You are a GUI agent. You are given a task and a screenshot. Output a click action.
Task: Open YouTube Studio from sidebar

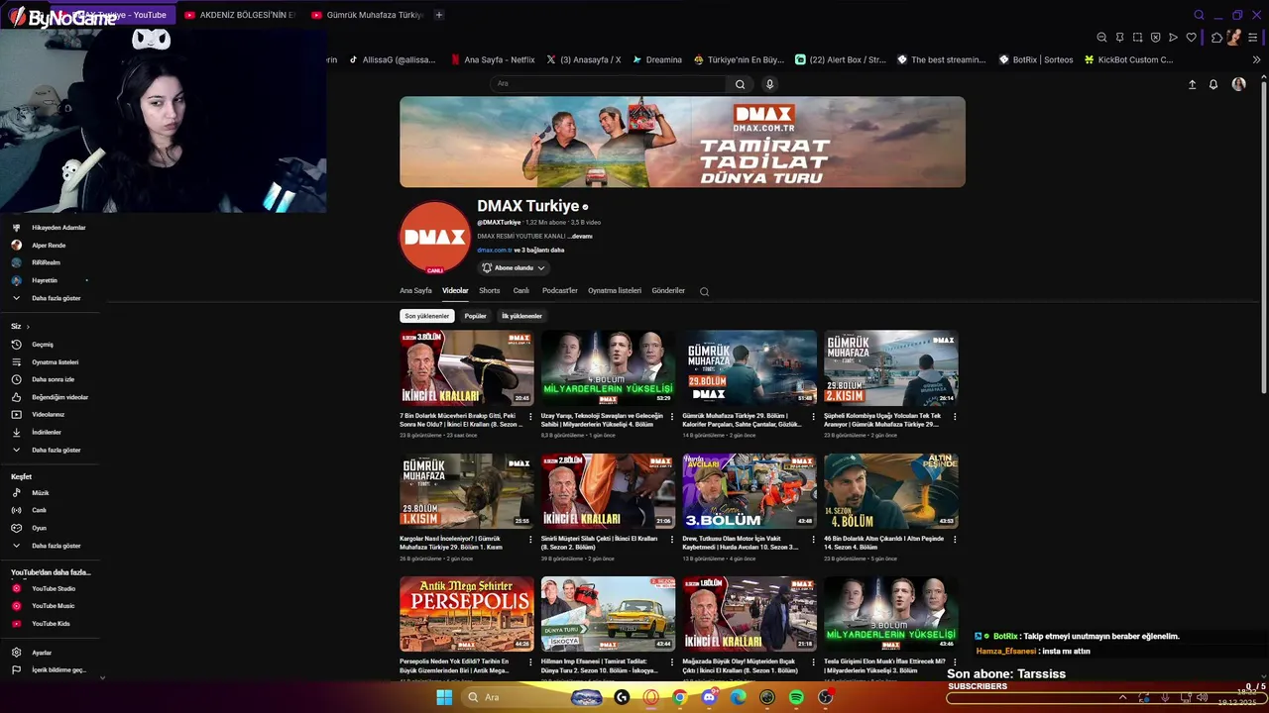54,588
